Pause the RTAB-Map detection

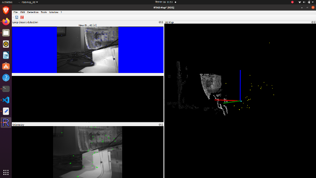[x=22, y=17]
